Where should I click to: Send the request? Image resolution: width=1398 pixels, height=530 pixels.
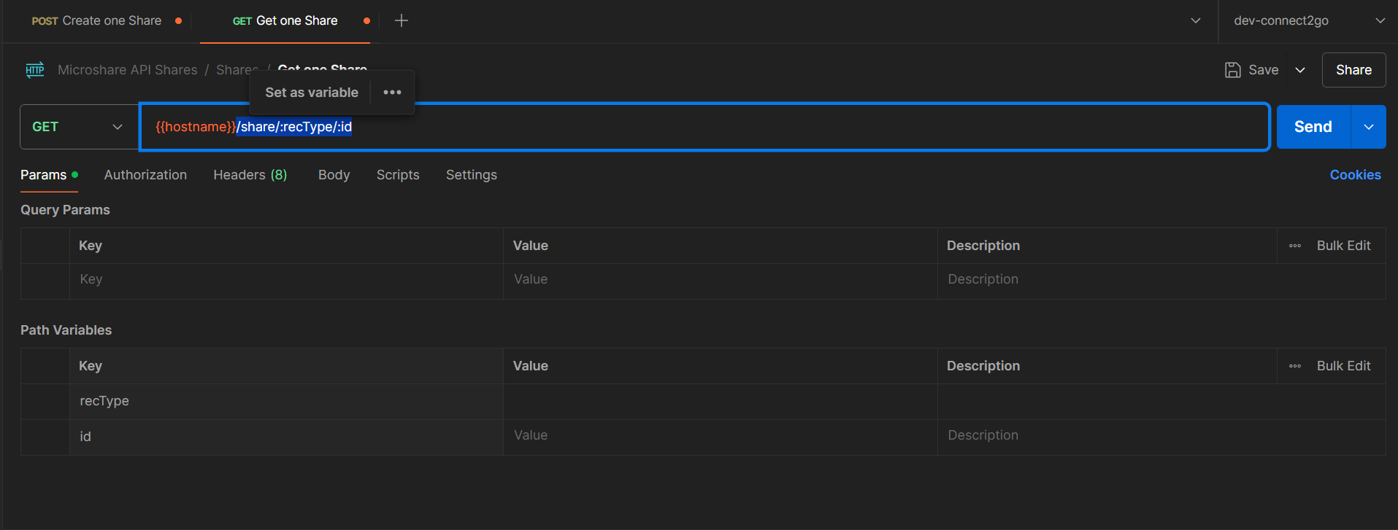tap(1313, 127)
